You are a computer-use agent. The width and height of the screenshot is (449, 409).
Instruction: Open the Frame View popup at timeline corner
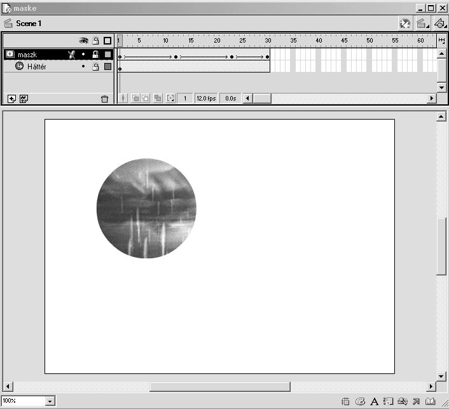click(441, 41)
